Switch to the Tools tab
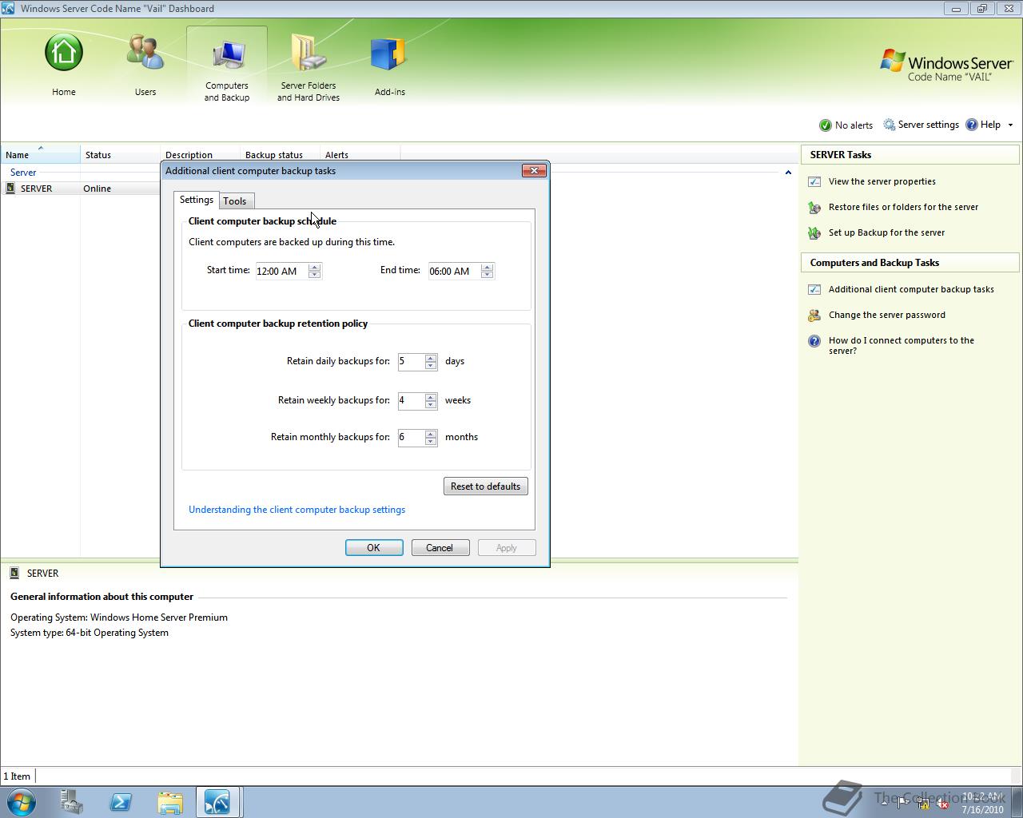The height and width of the screenshot is (818, 1023). 235,201
